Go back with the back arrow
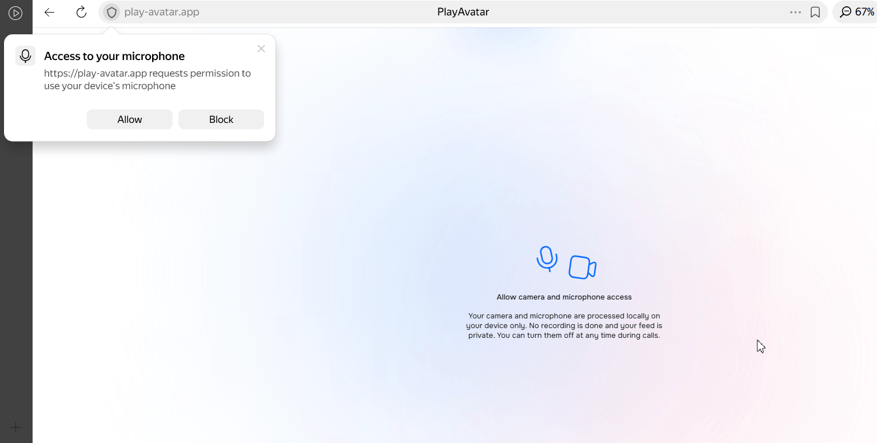The image size is (877, 443). (x=50, y=12)
